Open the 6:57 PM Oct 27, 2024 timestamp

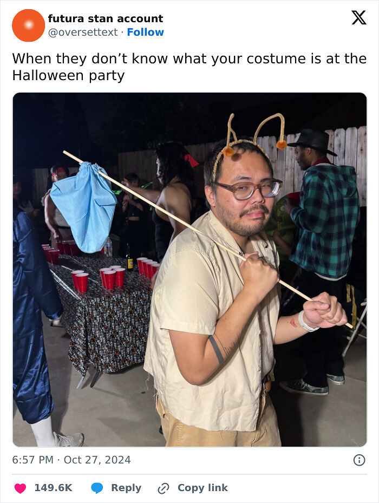pyautogui.click(x=71, y=460)
